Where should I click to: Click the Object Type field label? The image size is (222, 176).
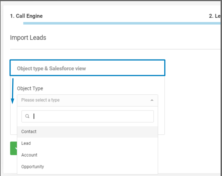click(30, 88)
